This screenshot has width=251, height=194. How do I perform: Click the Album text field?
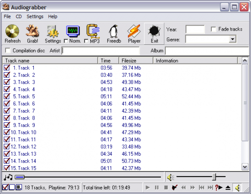click(207, 51)
